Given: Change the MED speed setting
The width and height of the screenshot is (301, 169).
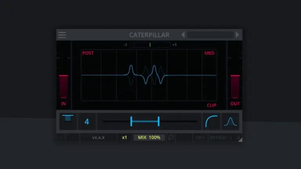Looking at the screenshot, I should (209, 53).
